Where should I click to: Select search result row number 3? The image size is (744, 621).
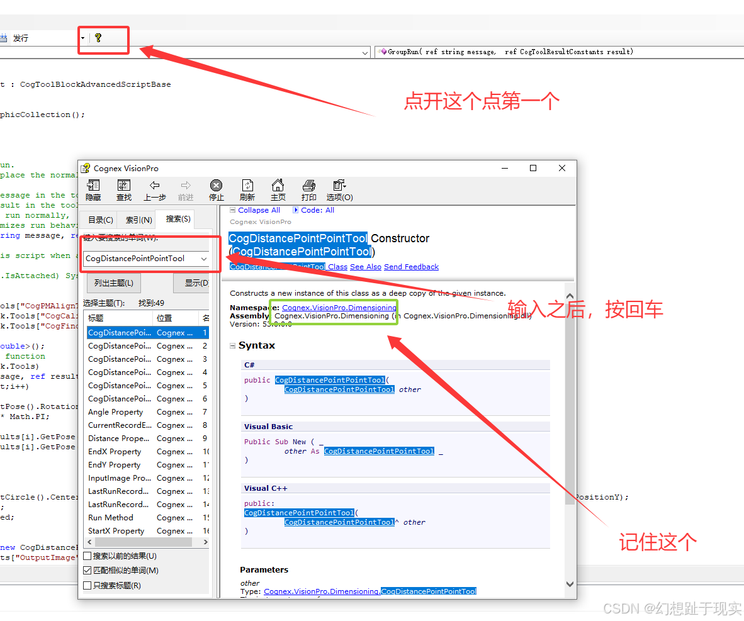[x=147, y=360]
